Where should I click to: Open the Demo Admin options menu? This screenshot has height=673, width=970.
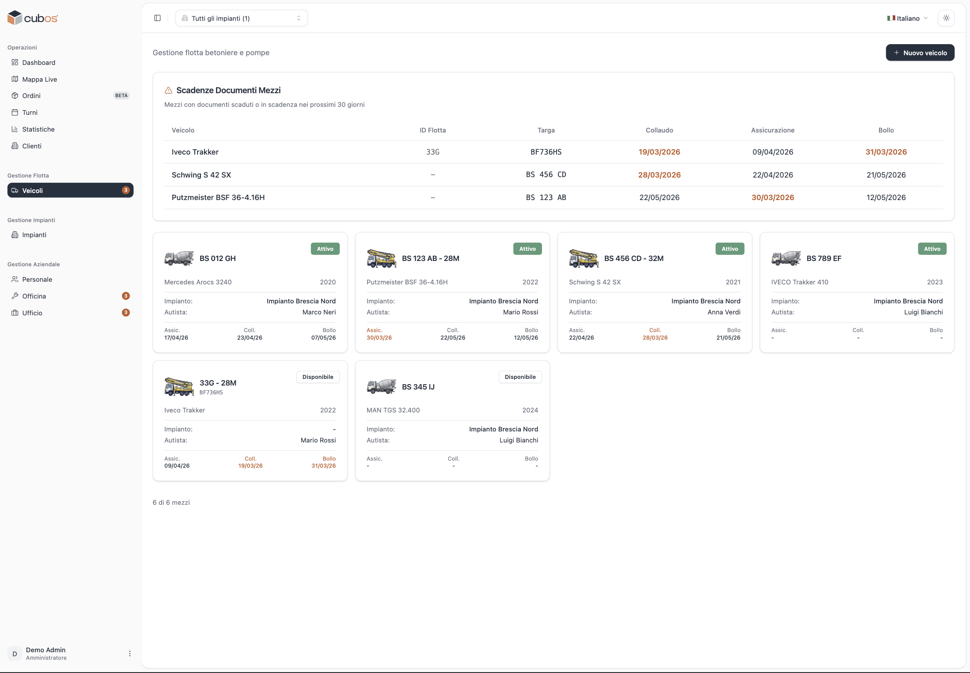pos(129,654)
